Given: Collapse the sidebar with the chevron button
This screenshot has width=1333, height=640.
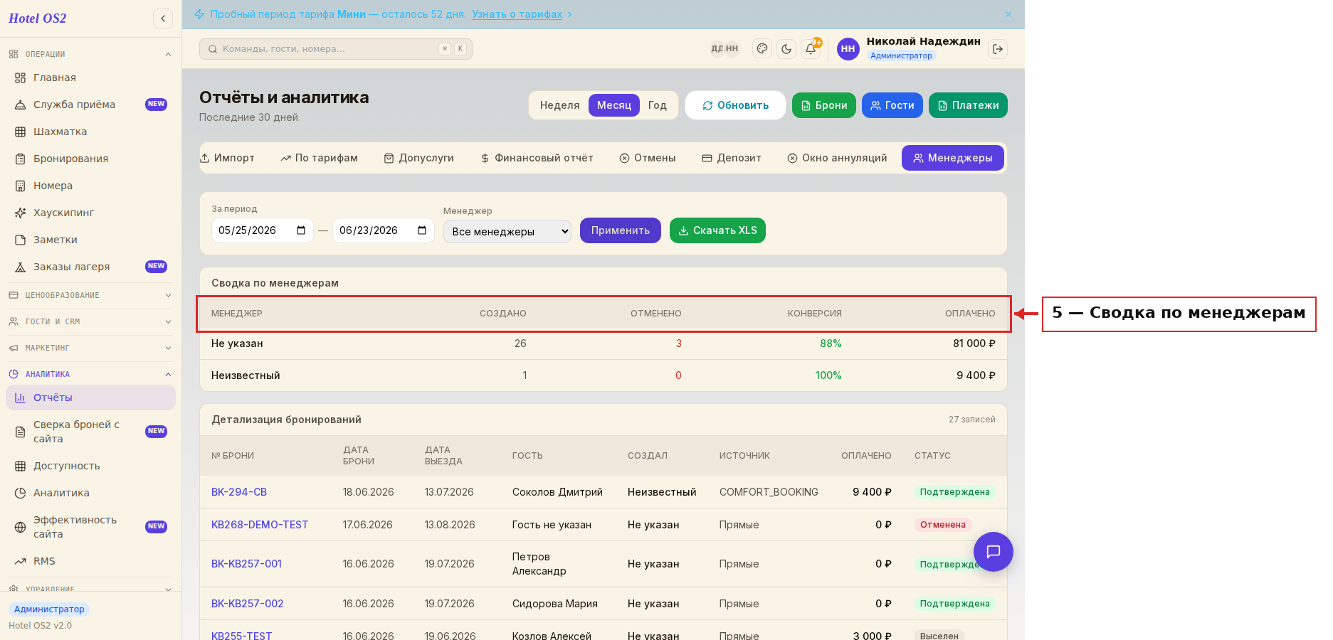Looking at the screenshot, I should coord(163,18).
